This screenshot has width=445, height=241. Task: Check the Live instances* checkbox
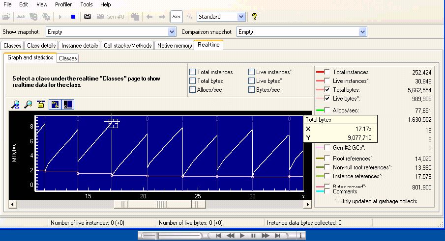tap(252, 72)
